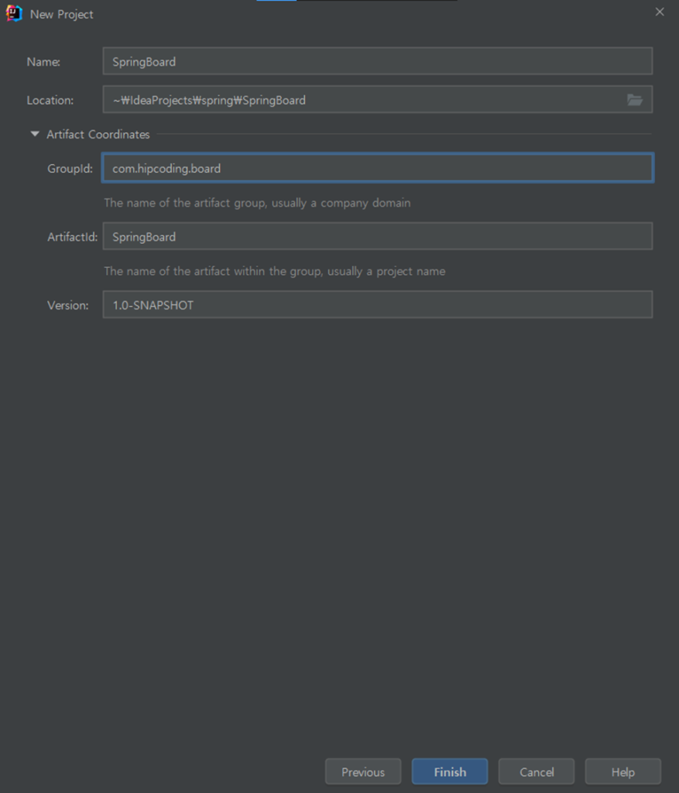Click the "Name:" label
The height and width of the screenshot is (793, 679).
tap(43, 62)
